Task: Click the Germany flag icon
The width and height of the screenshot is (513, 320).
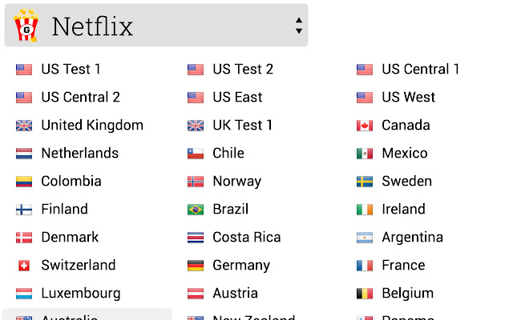Action: tap(196, 266)
